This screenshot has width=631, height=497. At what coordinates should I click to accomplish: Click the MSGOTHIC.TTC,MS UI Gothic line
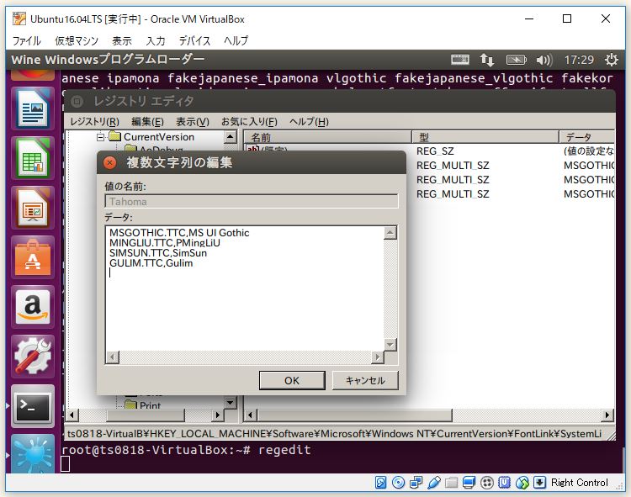179,233
